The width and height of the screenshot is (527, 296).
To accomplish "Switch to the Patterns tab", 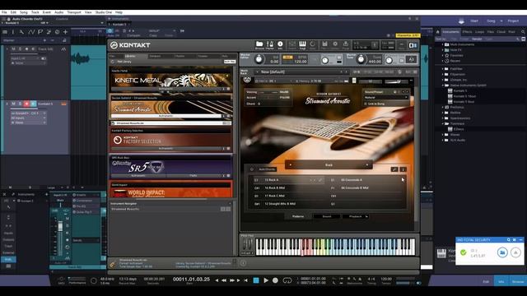I will pos(298,216).
